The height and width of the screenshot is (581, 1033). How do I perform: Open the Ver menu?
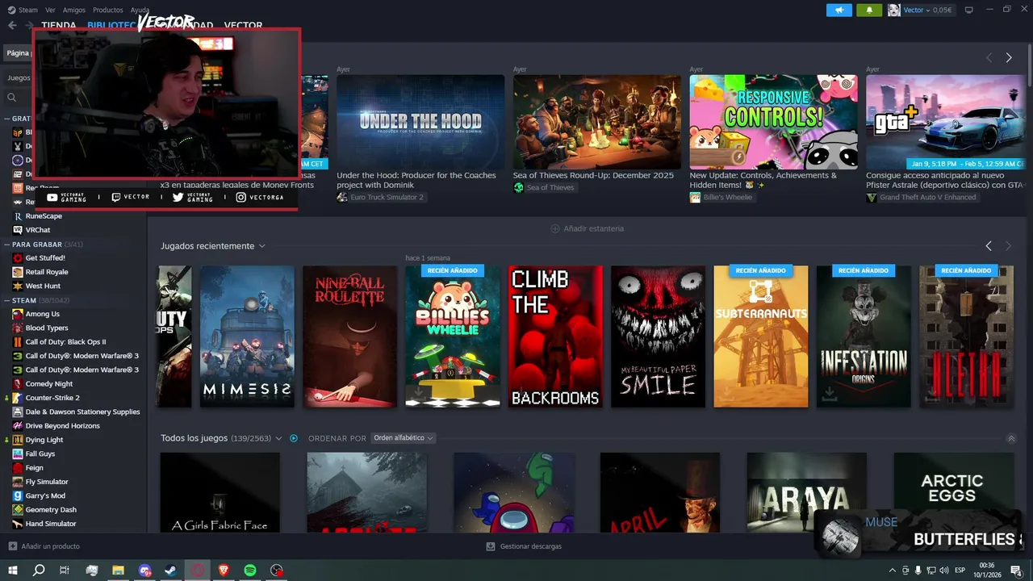pyautogui.click(x=50, y=10)
